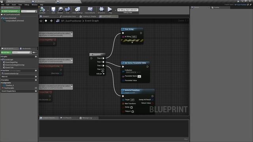The width and height of the screenshot is (253, 142).
Task: Click the Parameter Value input pin
Action: coord(123,80)
